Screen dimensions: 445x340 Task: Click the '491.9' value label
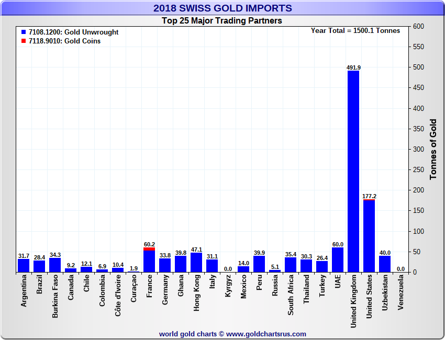(x=353, y=67)
